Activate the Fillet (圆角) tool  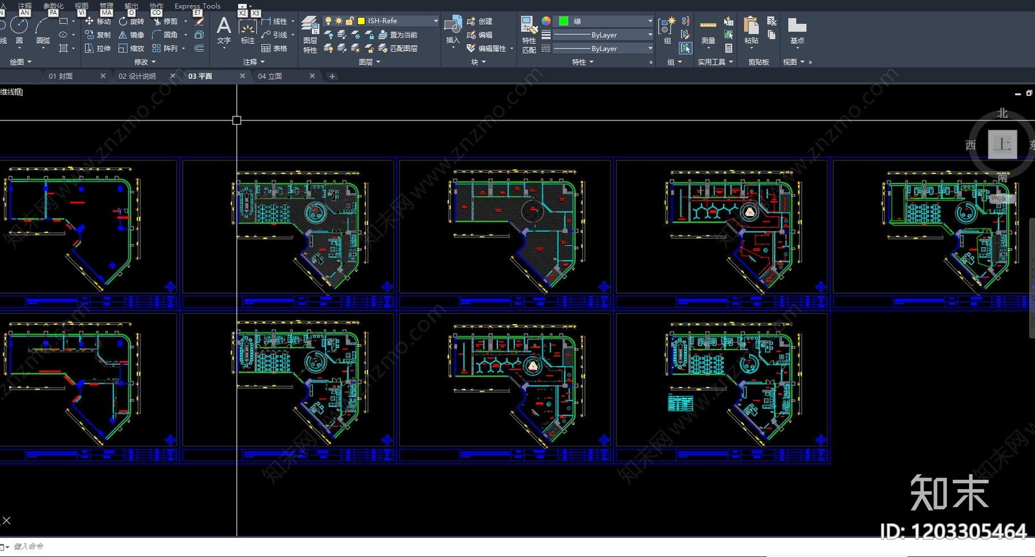pos(165,35)
